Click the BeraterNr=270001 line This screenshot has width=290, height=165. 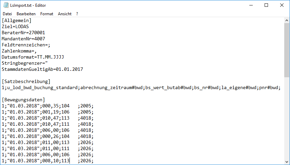(x=23, y=33)
